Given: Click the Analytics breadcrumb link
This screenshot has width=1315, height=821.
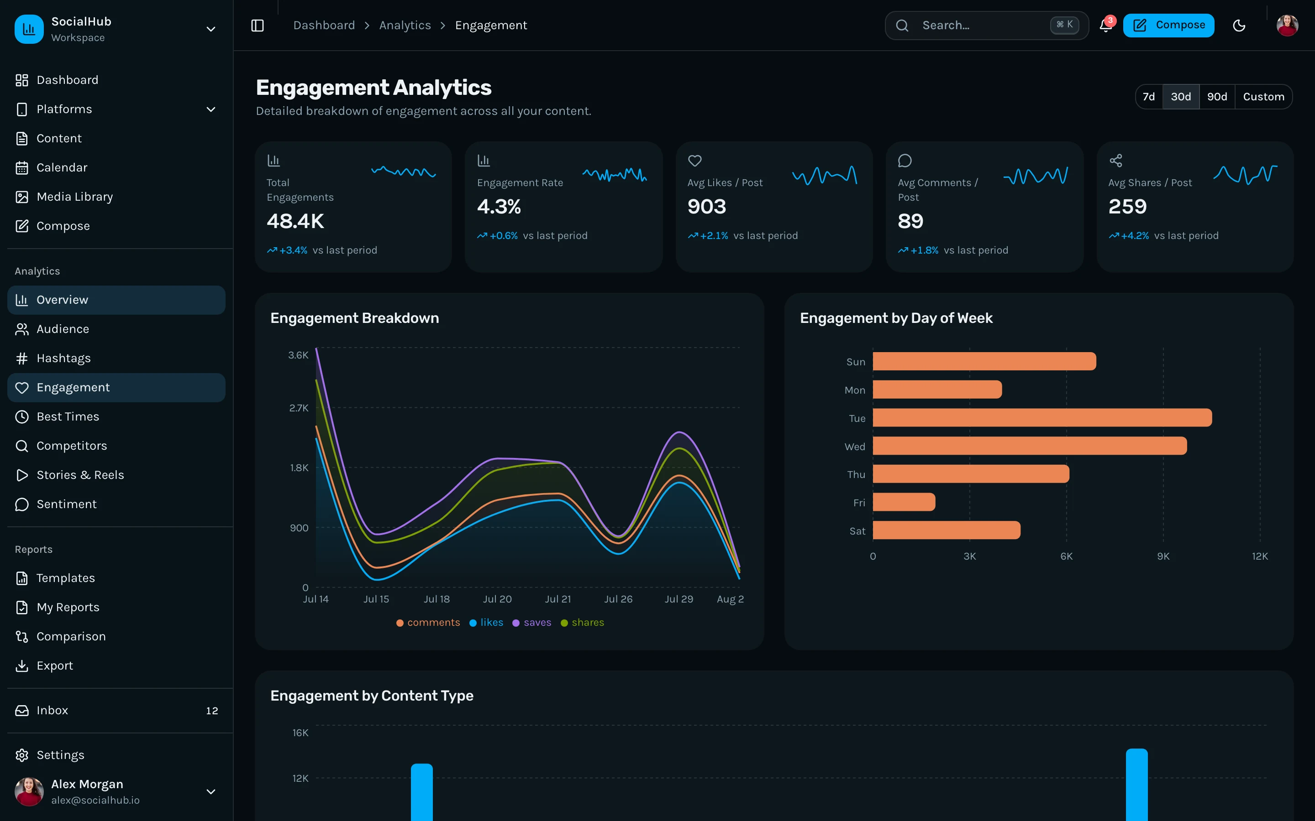Looking at the screenshot, I should (x=405, y=26).
